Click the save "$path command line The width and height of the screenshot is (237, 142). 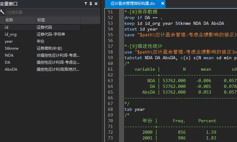(x=181, y=35)
